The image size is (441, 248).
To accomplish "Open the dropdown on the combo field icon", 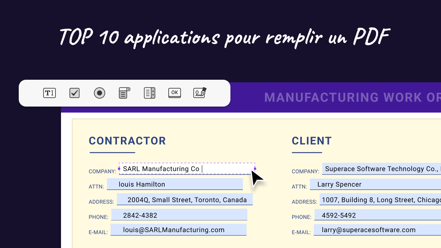I will (x=128, y=89).
